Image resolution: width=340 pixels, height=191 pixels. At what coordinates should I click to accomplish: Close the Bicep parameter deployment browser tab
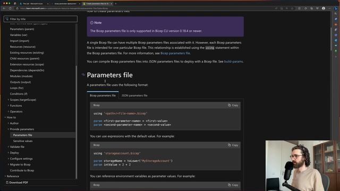tap(79, 4)
